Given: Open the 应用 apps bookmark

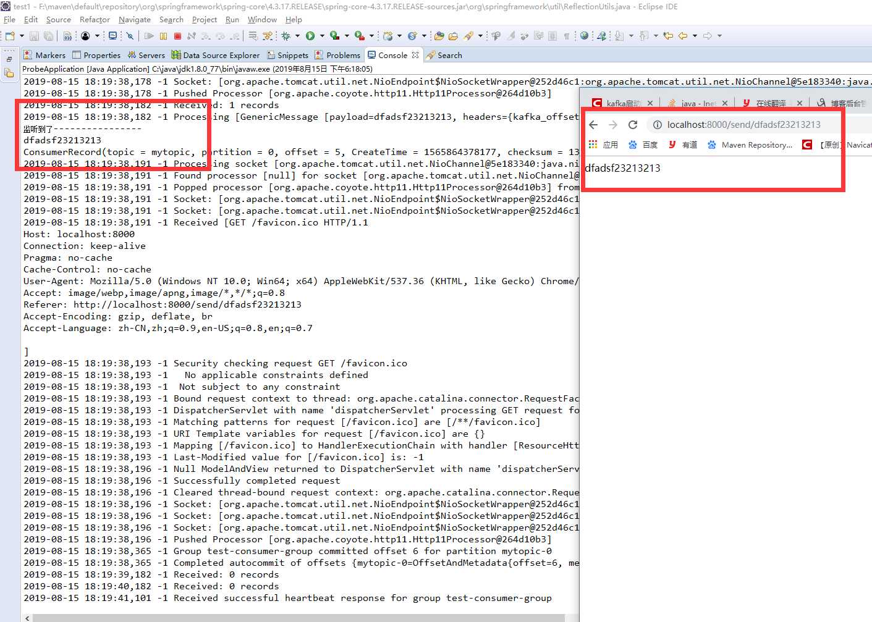Looking at the screenshot, I should coord(603,145).
